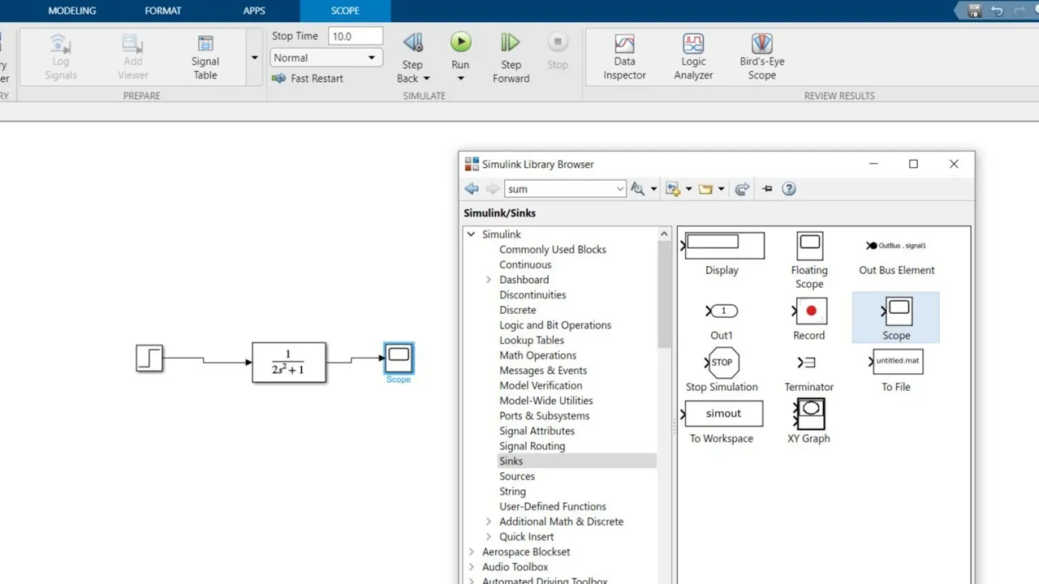
Task: Select the Out1 block
Action: click(x=722, y=311)
